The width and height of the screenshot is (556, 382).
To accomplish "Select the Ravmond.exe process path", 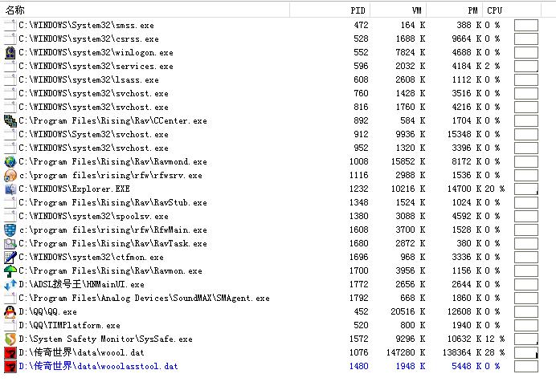I will tap(112, 162).
